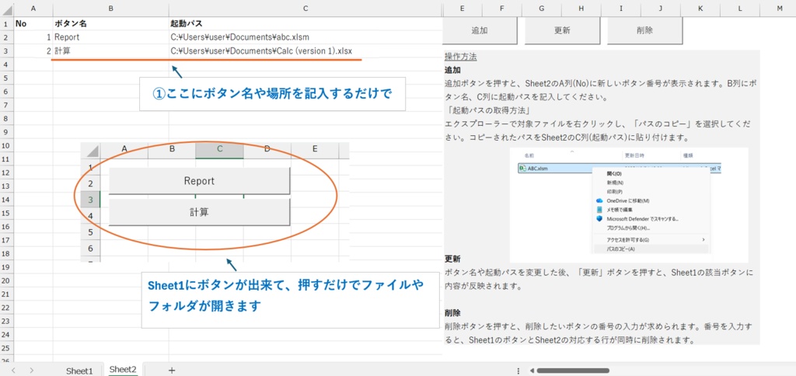796x376 pixels.
Task: Select column G header
Action: [x=542, y=8]
